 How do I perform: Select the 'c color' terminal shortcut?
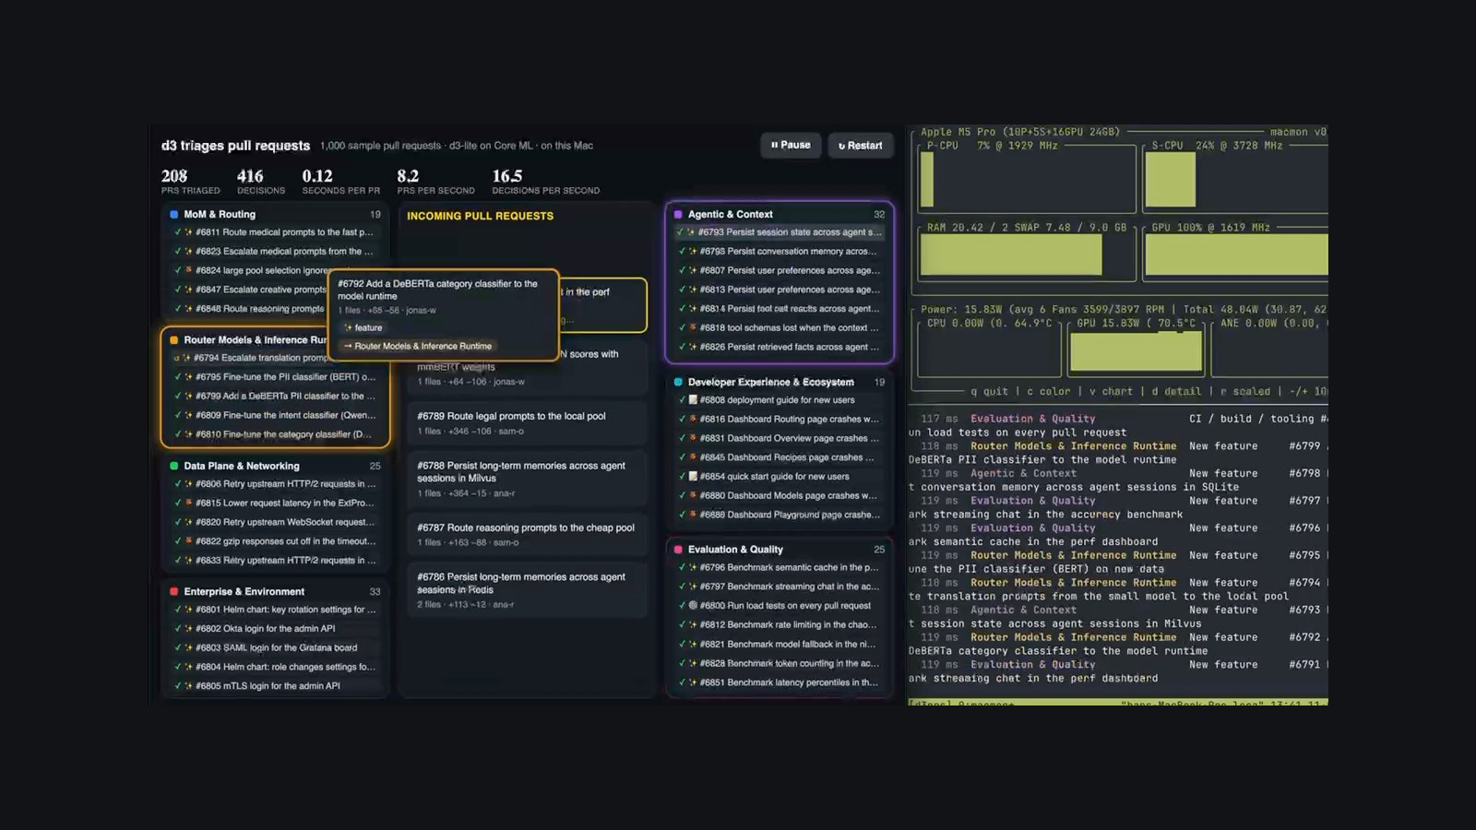pyautogui.click(x=1049, y=391)
